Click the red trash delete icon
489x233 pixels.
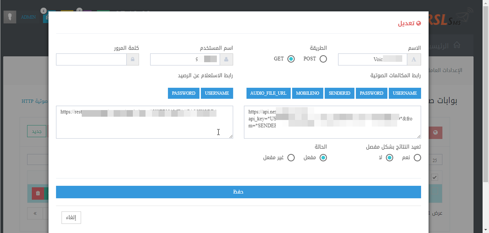point(38,193)
